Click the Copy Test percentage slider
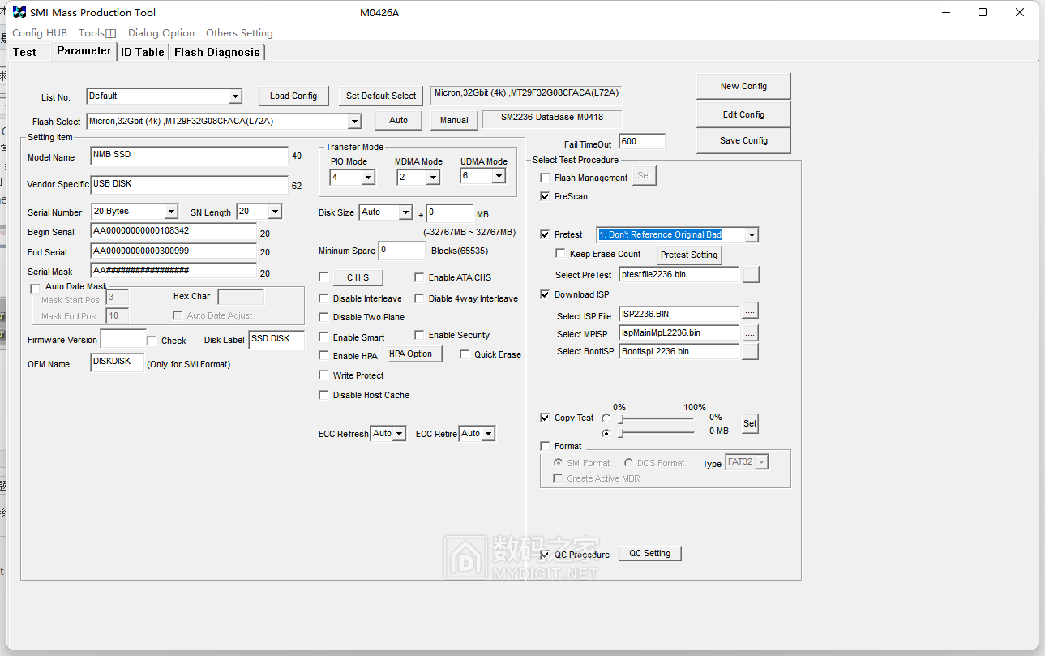The width and height of the screenshot is (1045, 656). (x=657, y=419)
